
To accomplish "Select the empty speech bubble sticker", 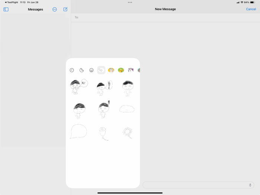I will [x=78, y=131].
